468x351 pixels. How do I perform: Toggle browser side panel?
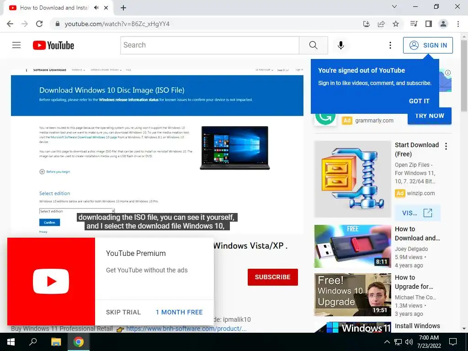point(429,24)
